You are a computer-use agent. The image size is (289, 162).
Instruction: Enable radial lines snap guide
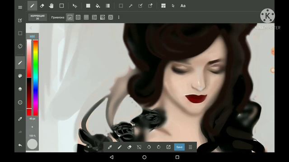(103, 18)
